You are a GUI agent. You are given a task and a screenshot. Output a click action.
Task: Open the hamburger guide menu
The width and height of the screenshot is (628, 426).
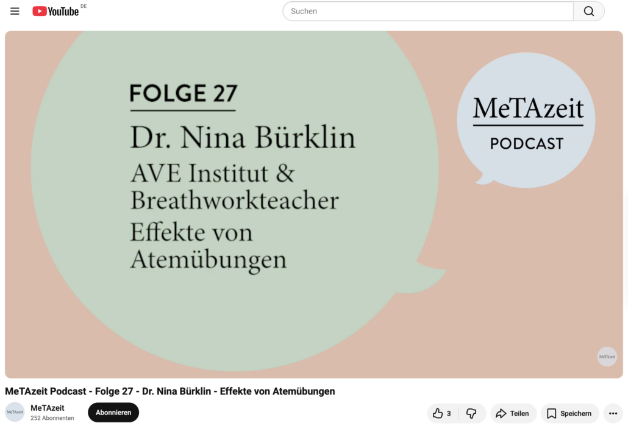tap(15, 11)
